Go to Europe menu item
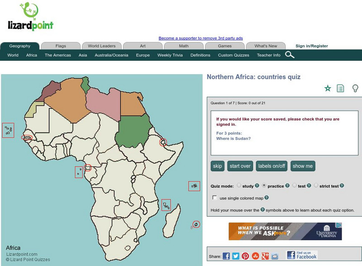 [x=143, y=55]
